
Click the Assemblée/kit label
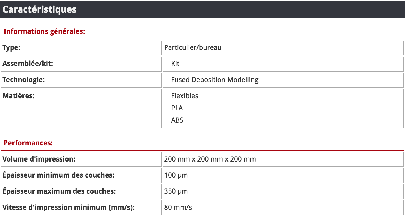tap(27, 64)
